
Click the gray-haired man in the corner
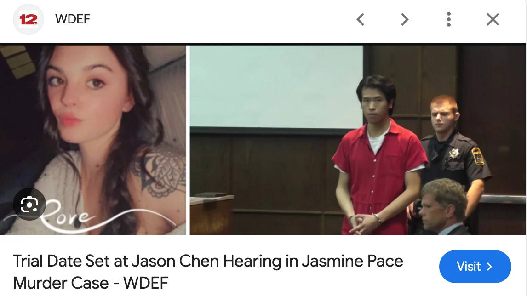click(444, 208)
